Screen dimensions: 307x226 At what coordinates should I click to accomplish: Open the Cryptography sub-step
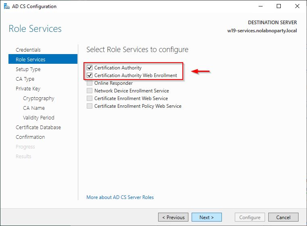[39, 98]
